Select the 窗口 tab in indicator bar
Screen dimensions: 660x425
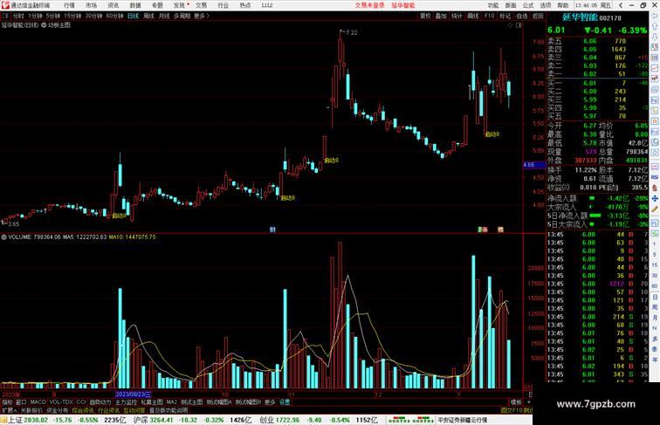[21, 402]
